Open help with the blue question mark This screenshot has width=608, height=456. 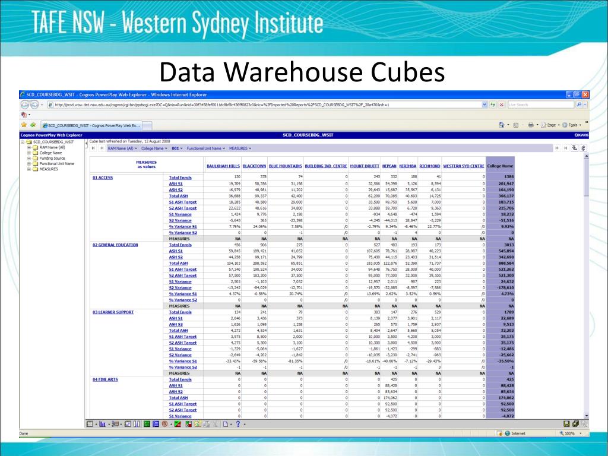coord(238,424)
